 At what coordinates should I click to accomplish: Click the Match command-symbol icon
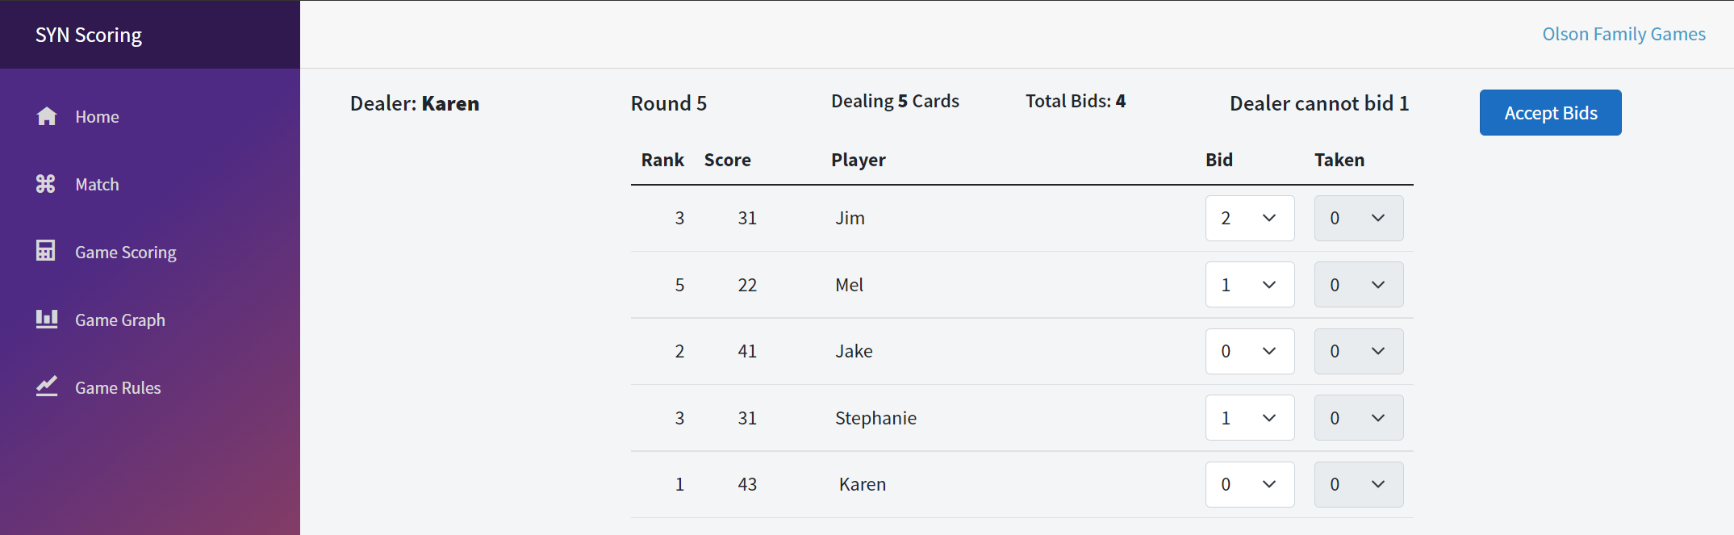pyautogui.click(x=46, y=184)
